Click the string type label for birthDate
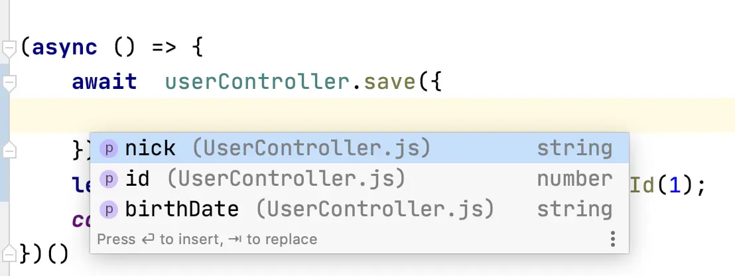 click(574, 210)
